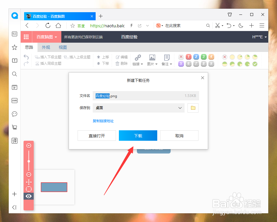
Task: Remove priority with the red X badge
Action: 181,57
